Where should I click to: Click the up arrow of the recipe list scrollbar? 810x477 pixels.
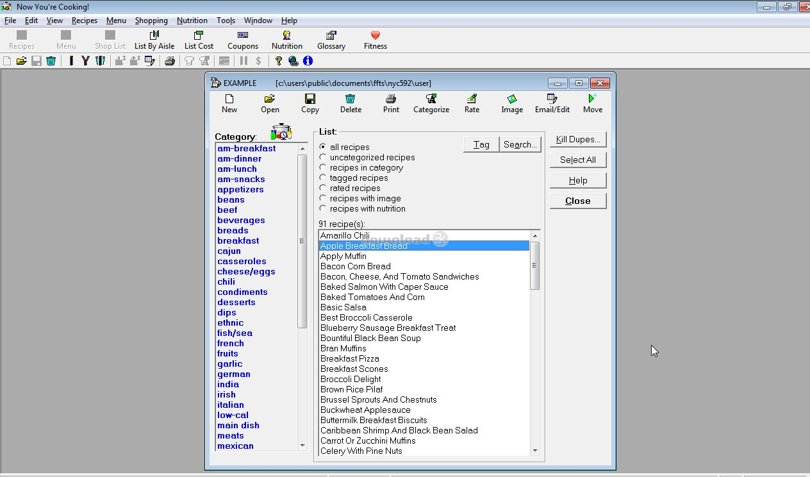click(535, 235)
